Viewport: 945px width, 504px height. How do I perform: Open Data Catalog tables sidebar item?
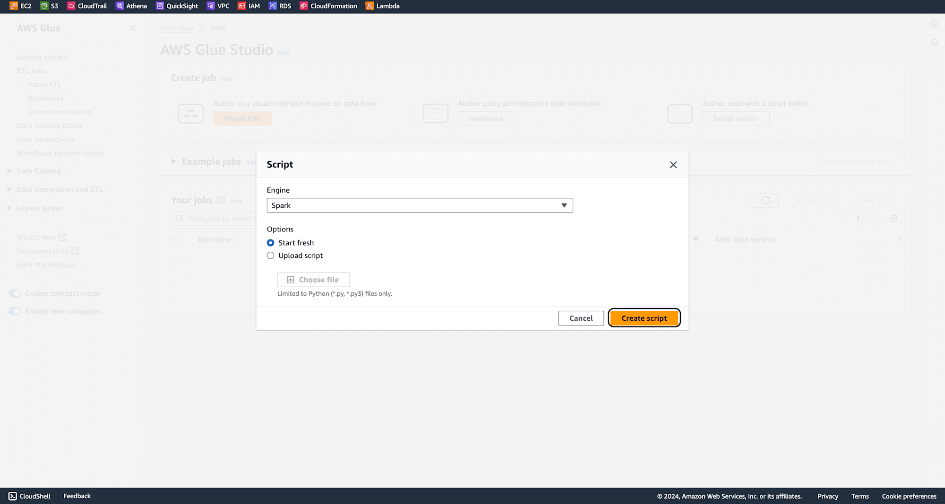50,126
